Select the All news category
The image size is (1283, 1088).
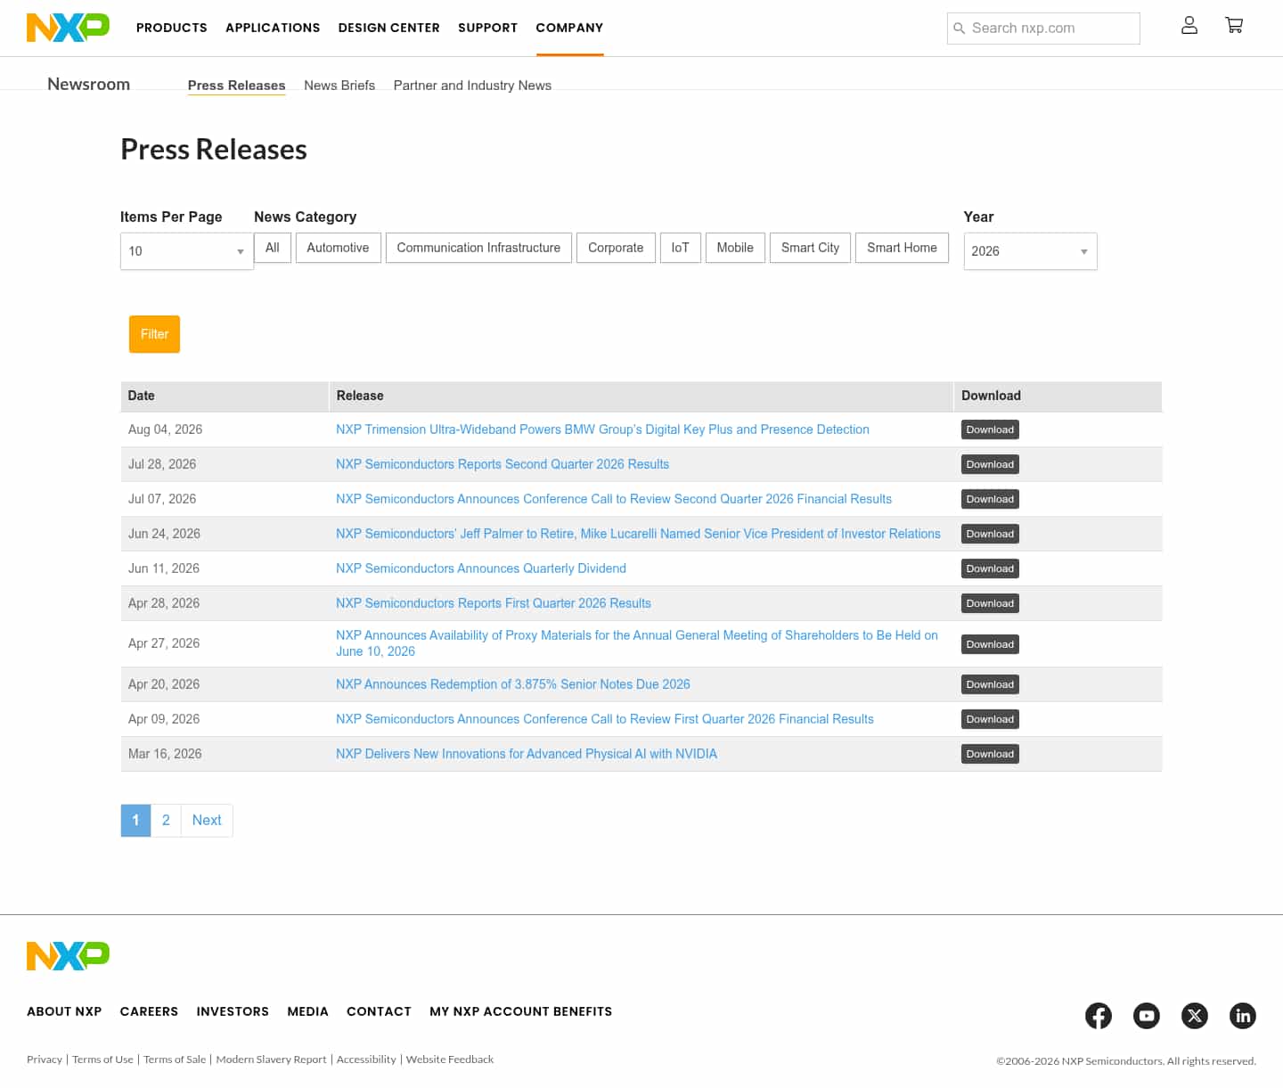pos(273,248)
